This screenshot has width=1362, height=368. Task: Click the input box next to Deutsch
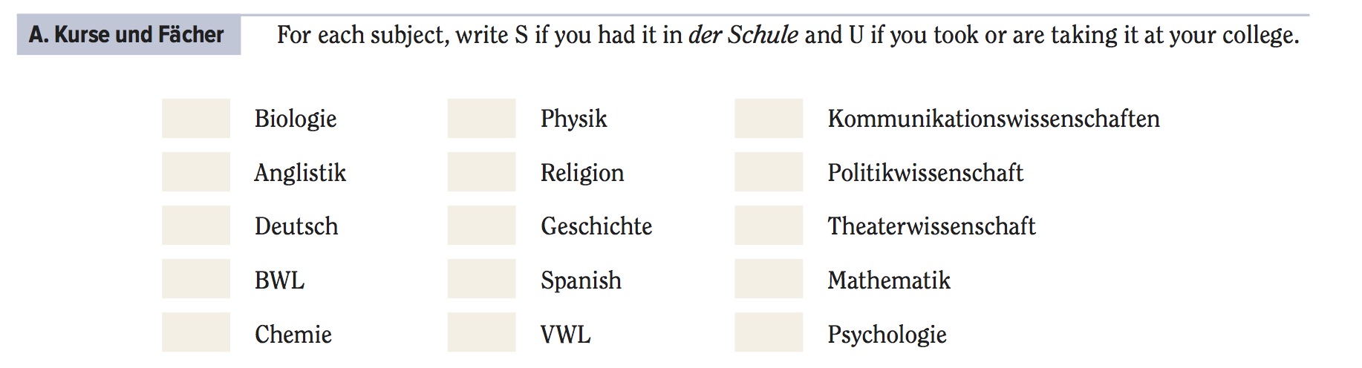pos(196,226)
